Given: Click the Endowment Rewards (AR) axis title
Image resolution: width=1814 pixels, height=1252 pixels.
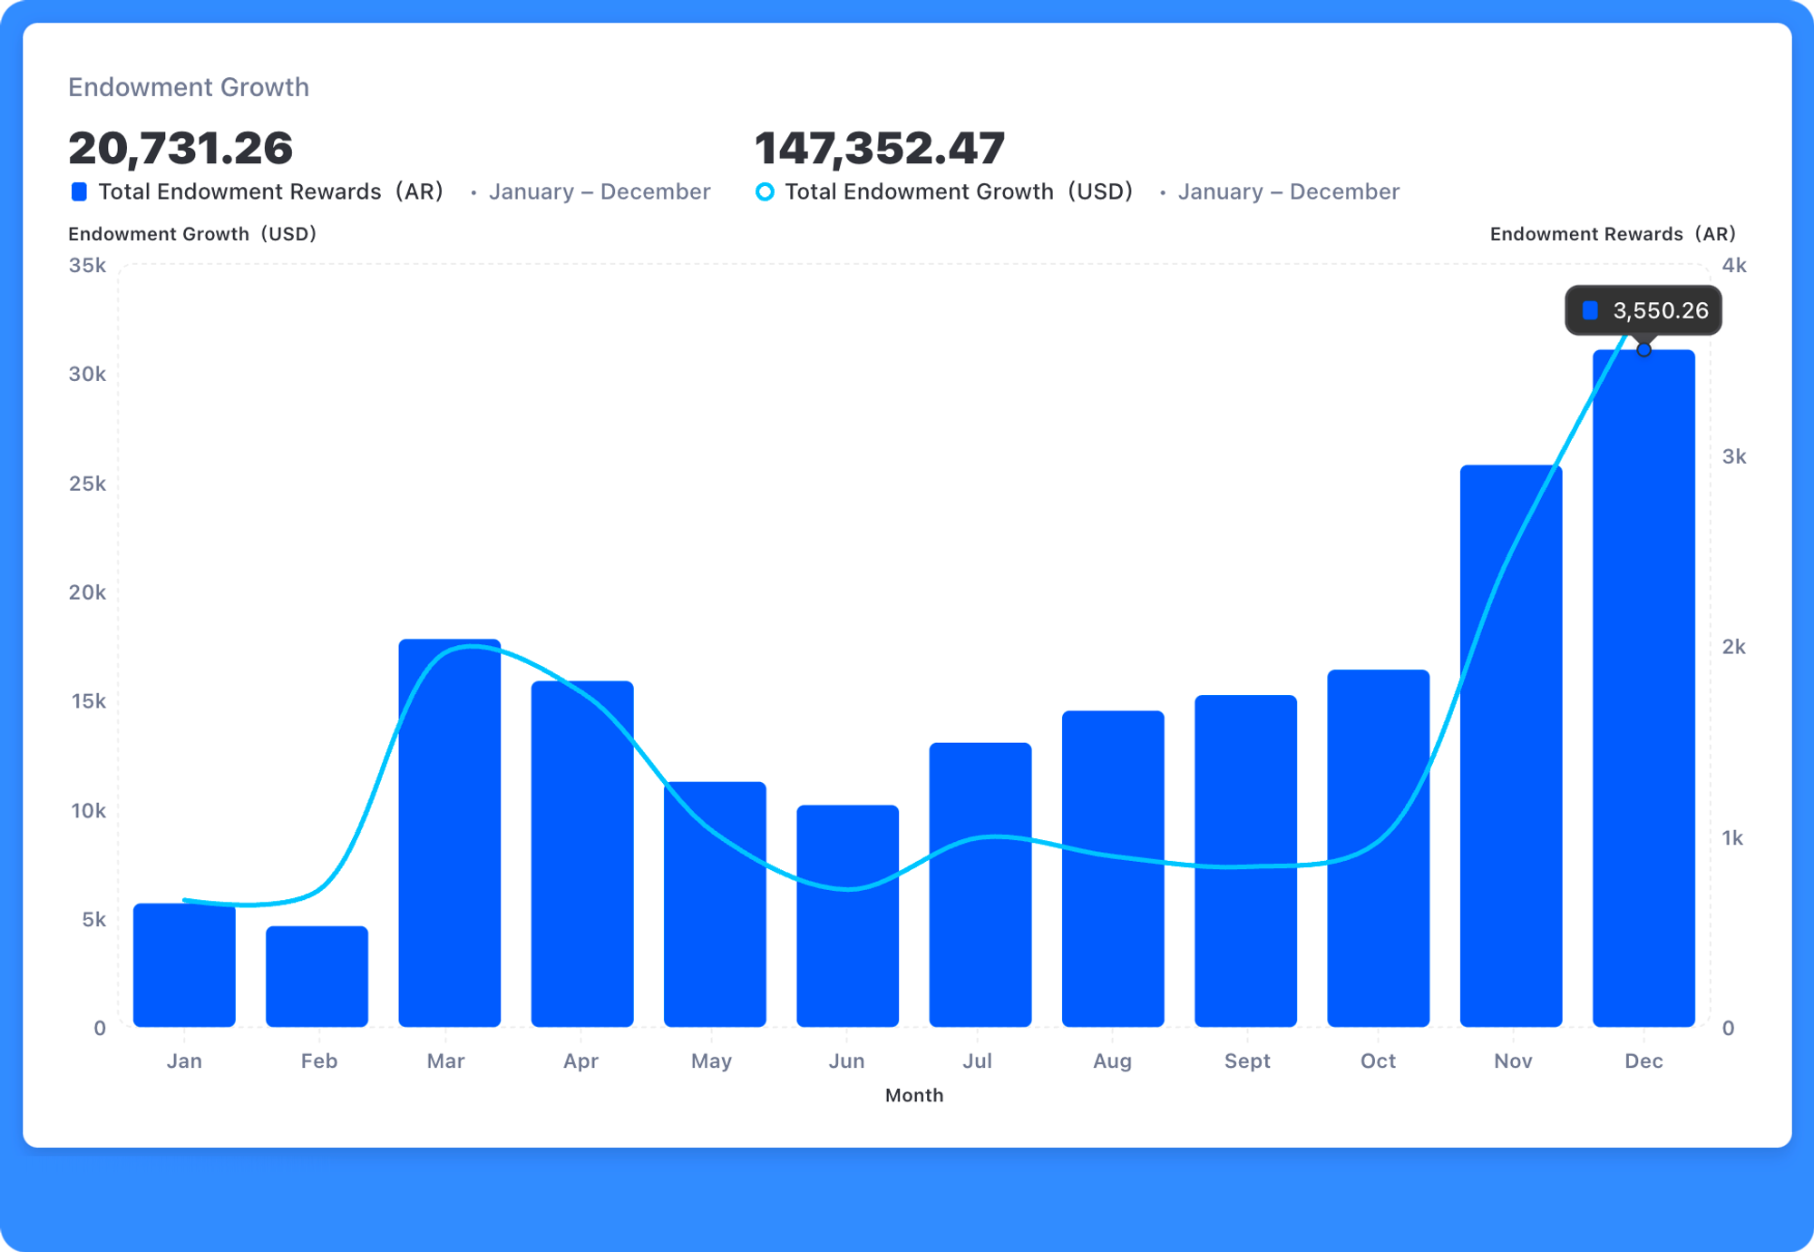Looking at the screenshot, I should 1612,234.
